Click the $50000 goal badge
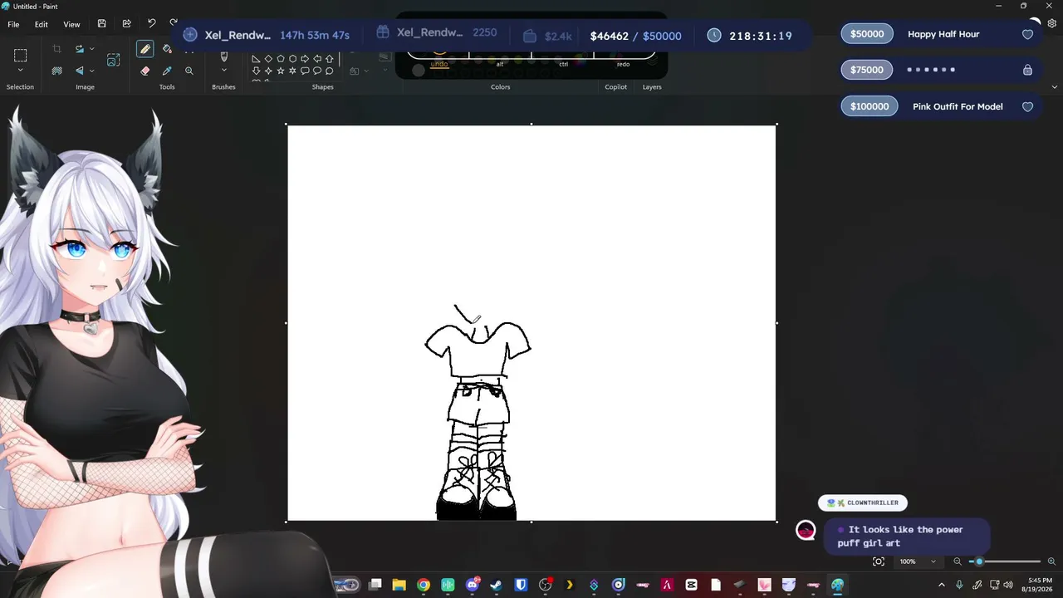This screenshot has height=598, width=1063. pyautogui.click(x=867, y=34)
